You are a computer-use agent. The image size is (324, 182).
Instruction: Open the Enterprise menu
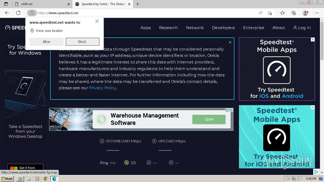click(254, 28)
